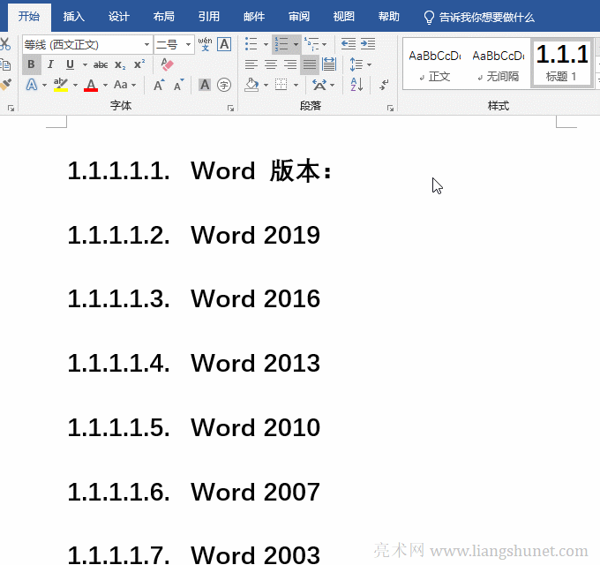Open the phonetic guide (wén) tool
Image resolution: width=600 pixels, height=565 pixels.
point(205,44)
